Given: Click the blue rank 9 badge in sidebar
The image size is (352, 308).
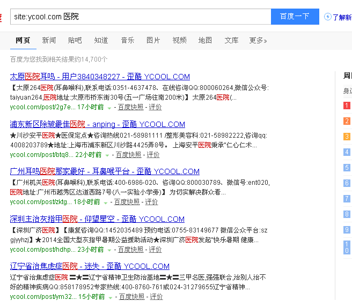Looking at the screenshot, I should click(x=347, y=230).
